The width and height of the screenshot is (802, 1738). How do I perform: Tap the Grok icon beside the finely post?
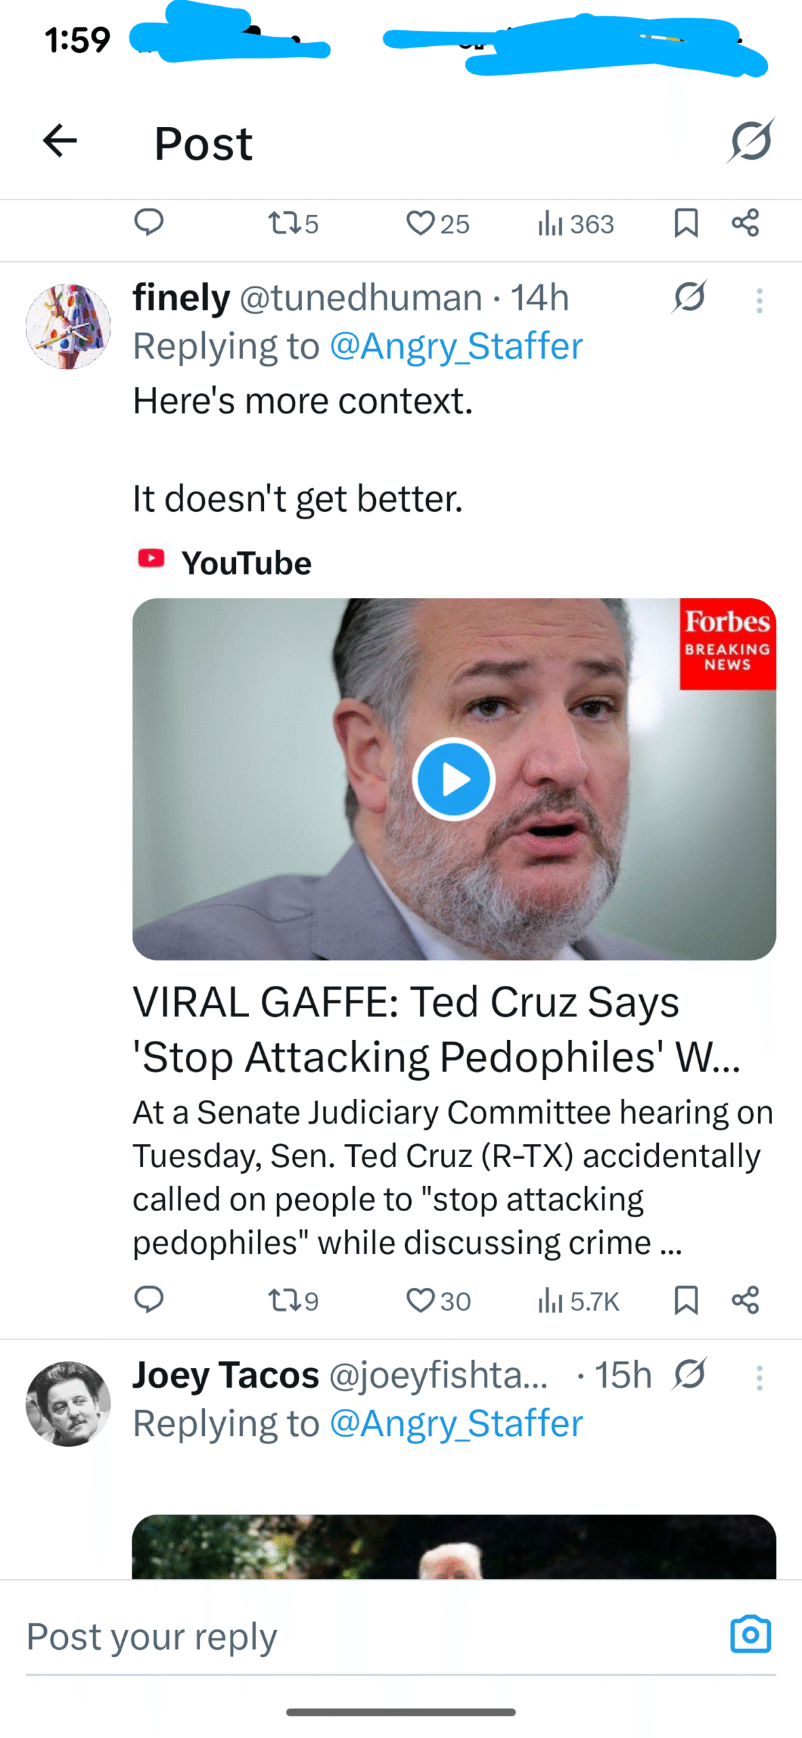click(x=690, y=297)
